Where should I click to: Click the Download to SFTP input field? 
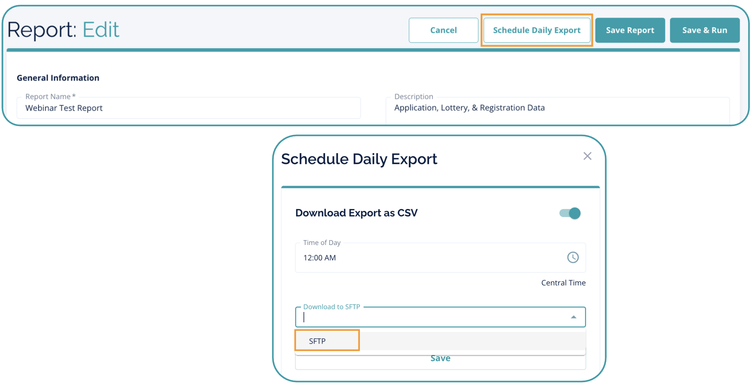click(x=433, y=317)
